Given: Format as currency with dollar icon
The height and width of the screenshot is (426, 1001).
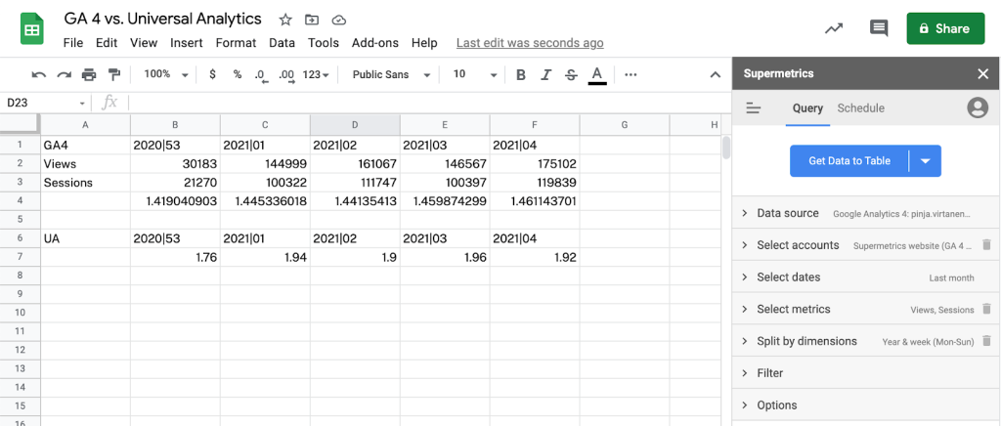Looking at the screenshot, I should (x=212, y=74).
